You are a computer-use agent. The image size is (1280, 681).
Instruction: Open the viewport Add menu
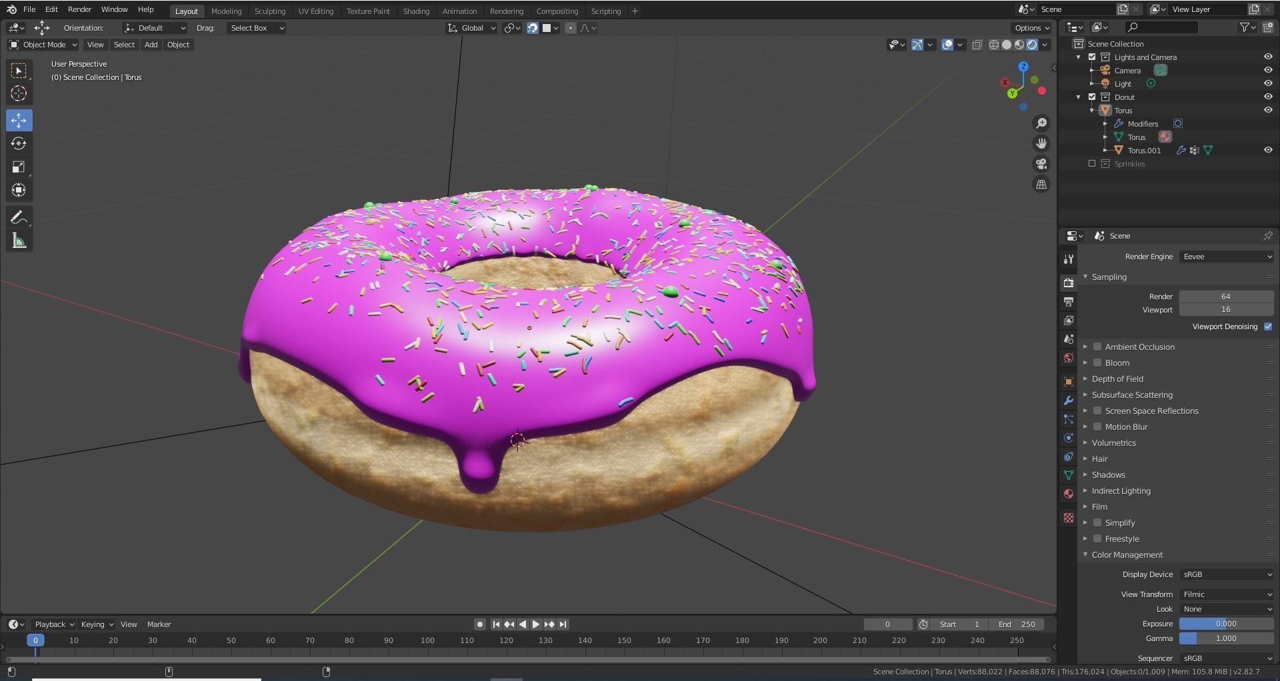pyautogui.click(x=151, y=45)
